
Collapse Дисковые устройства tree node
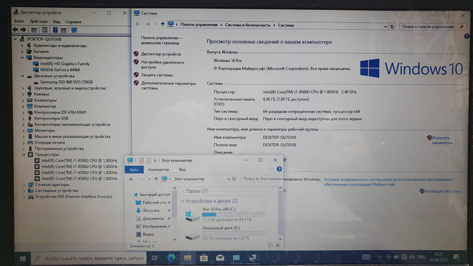[23, 76]
